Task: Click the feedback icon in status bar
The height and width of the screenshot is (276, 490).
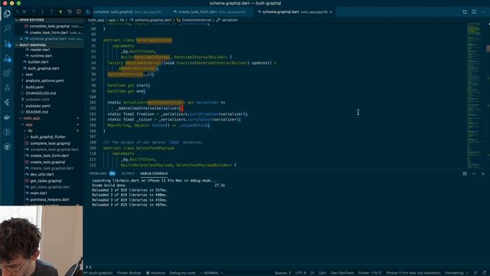Action: coord(475,273)
